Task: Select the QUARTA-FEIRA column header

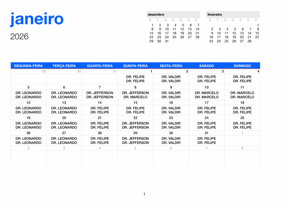Action: click(100, 66)
